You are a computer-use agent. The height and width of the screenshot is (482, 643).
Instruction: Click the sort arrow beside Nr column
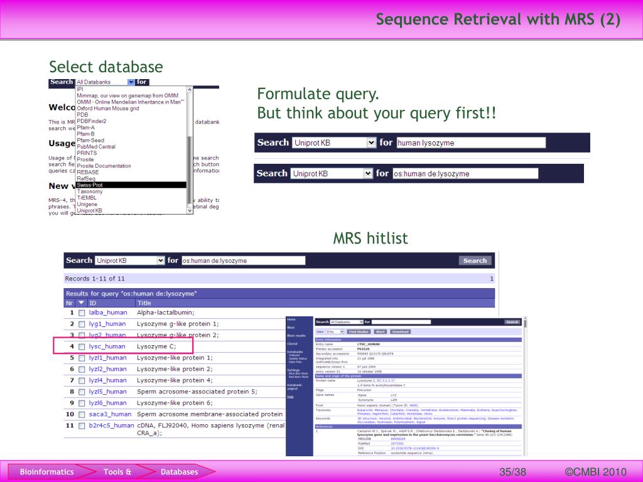pos(81,303)
